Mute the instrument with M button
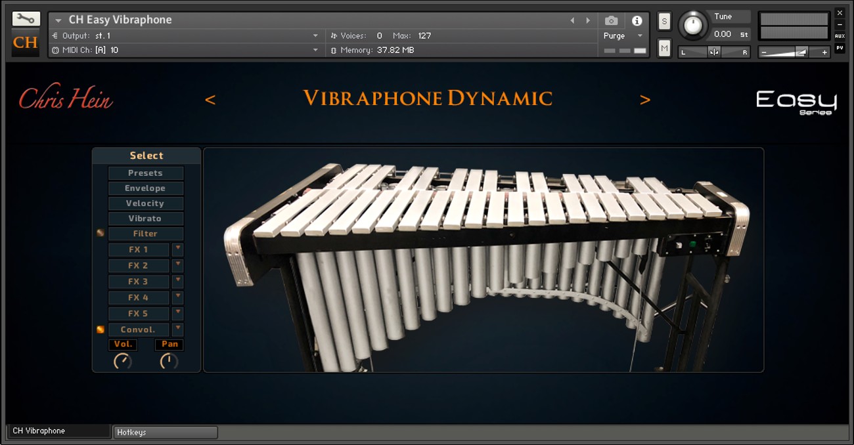This screenshot has height=445, width=854. [x=664, y=48]
